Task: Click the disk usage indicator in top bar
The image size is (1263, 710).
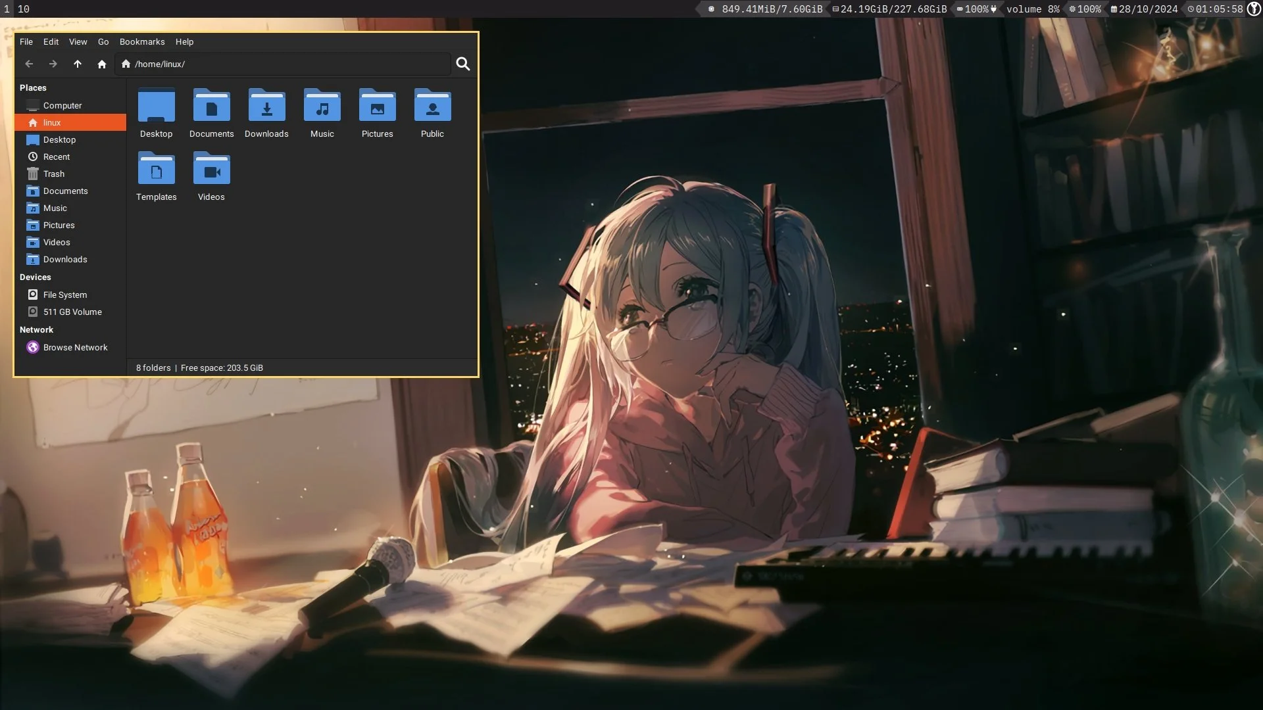Action: [889, 9]
